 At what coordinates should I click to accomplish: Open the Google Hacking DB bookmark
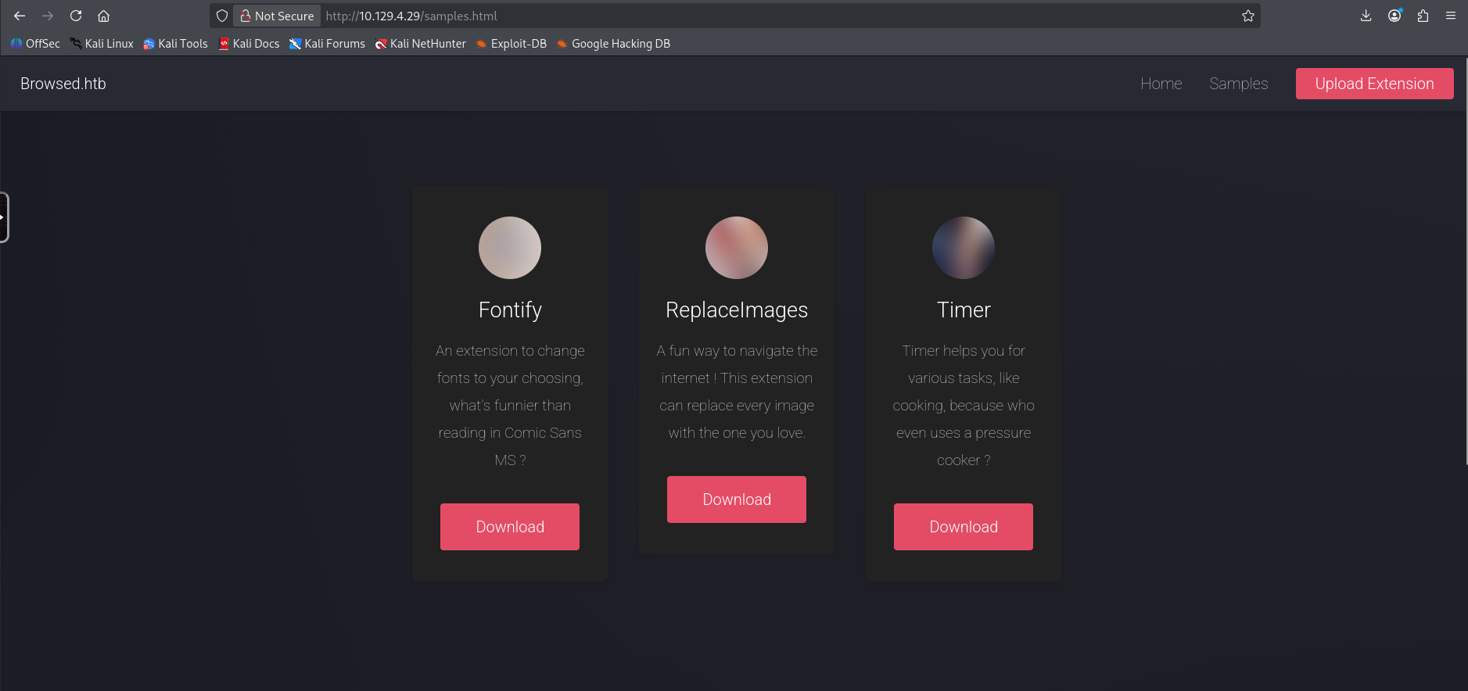[613, 44]
